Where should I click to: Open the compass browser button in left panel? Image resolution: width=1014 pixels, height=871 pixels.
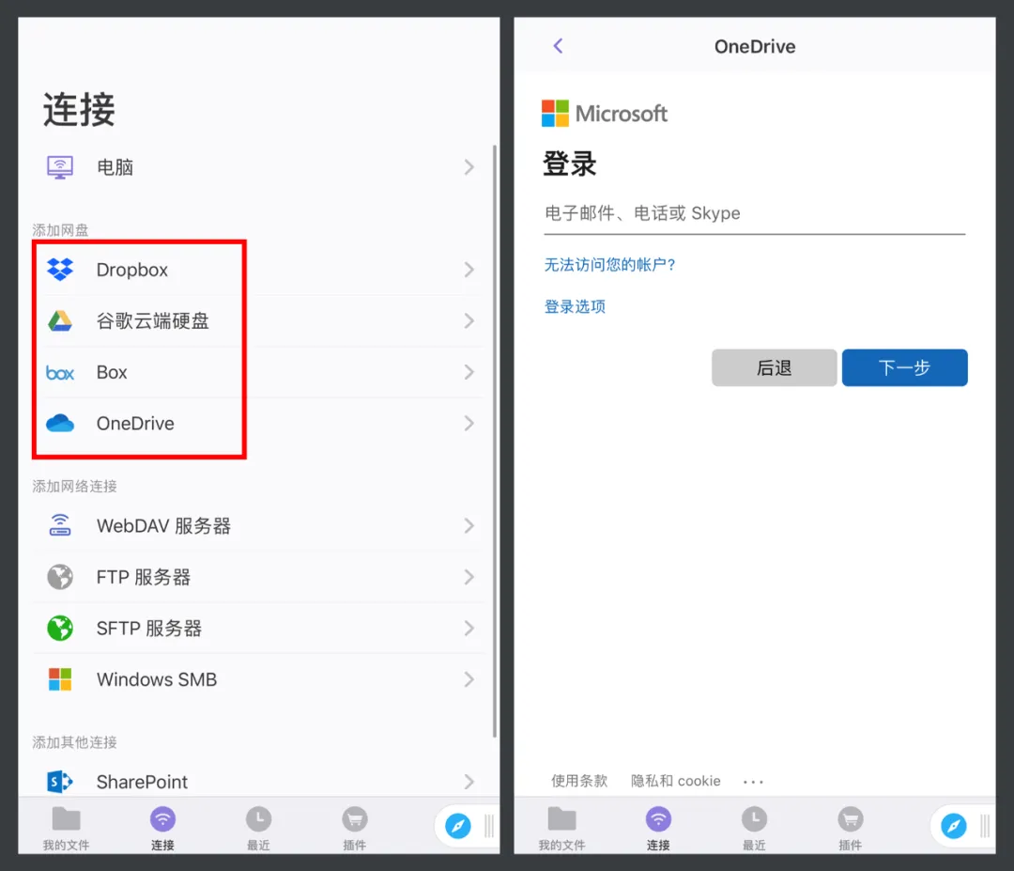pyautogui.click(x=458, y=826)
